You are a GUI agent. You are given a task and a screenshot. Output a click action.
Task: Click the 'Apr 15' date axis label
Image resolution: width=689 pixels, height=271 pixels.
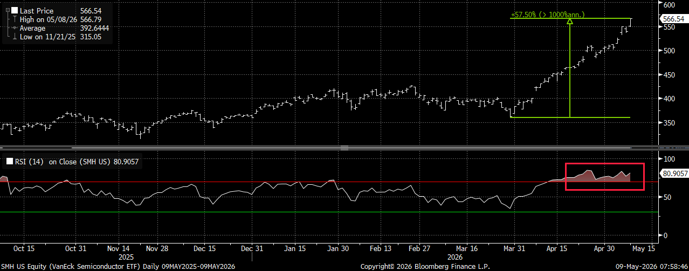(x=558, y=249)
